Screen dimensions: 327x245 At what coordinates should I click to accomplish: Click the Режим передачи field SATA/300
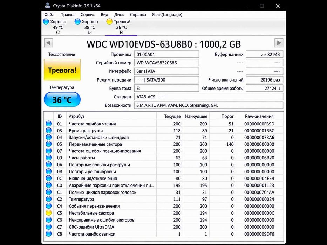166,80
